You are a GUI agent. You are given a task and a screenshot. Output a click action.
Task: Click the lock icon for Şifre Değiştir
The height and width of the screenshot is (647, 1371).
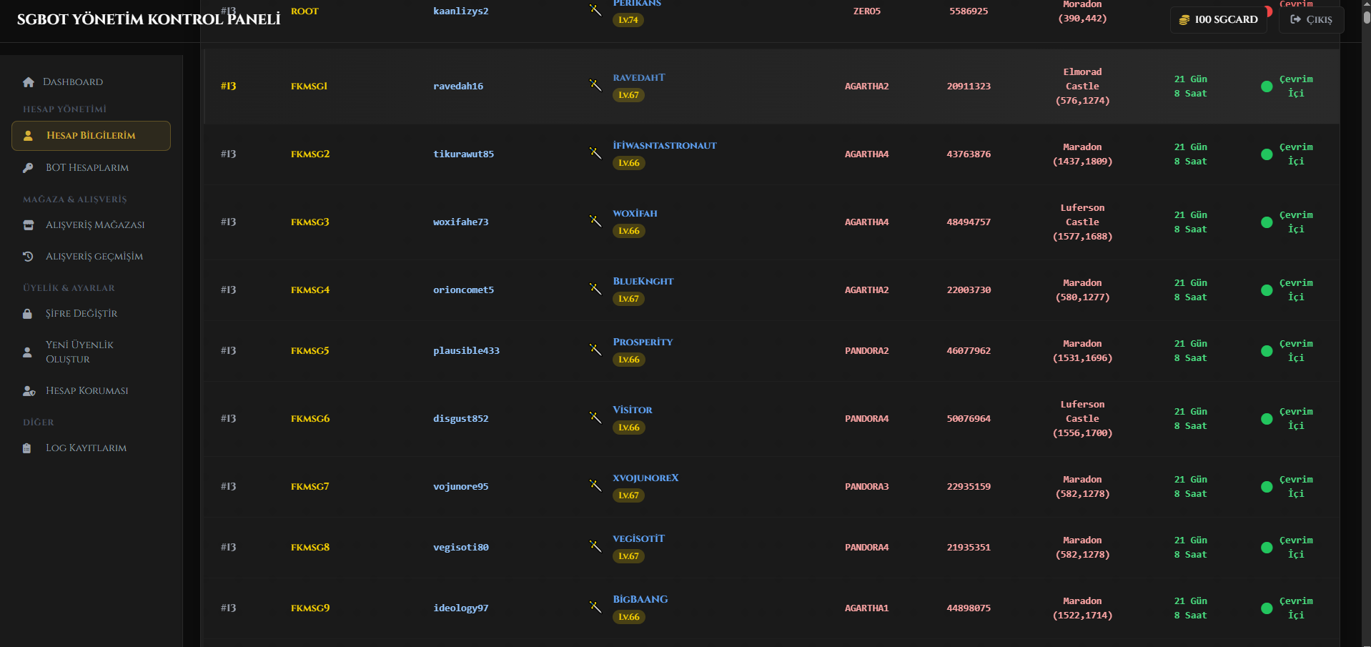pyautogui.click(x=27, y=314)
